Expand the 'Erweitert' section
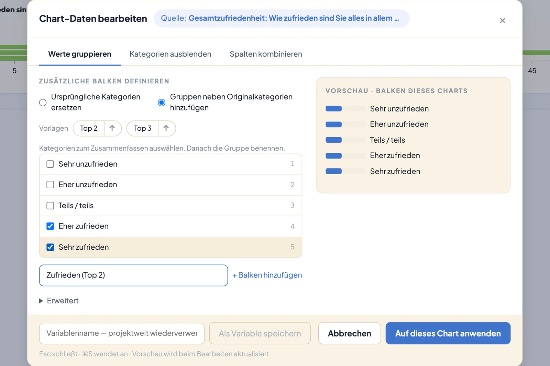The width and height of the screenshot is (550, 366). (59, 301)
